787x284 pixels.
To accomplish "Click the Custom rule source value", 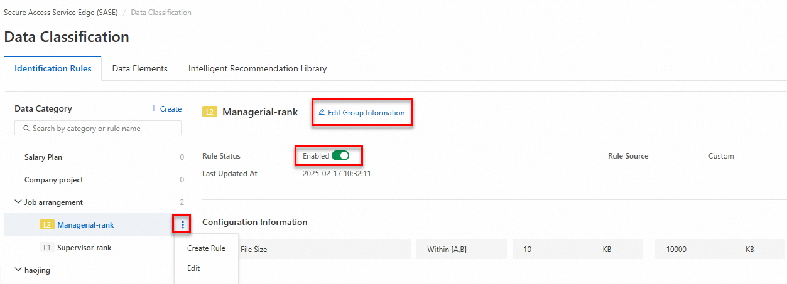I will click(721, 156).
